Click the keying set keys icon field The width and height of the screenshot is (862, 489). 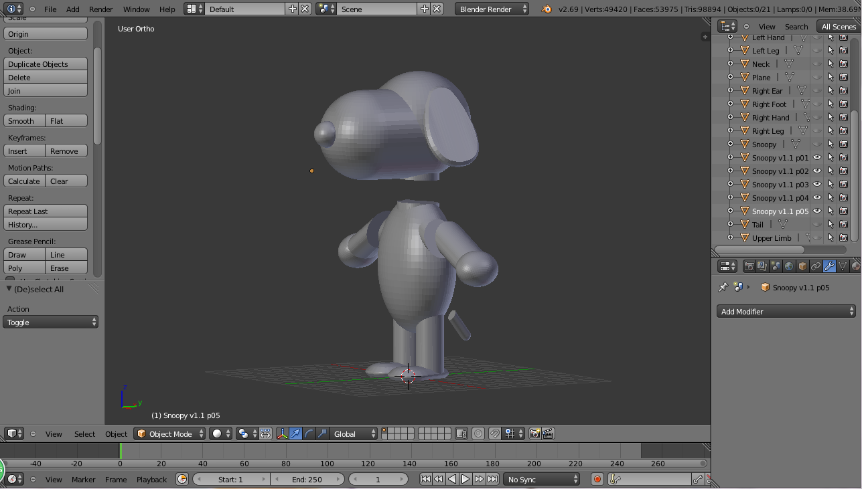pos(651,479)
